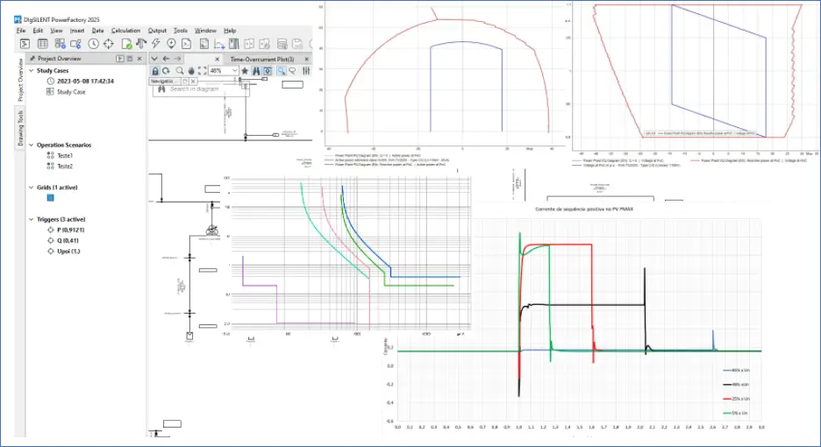Open diagram layers sliders icon
The image size is (821, 447).
(306, 71)
